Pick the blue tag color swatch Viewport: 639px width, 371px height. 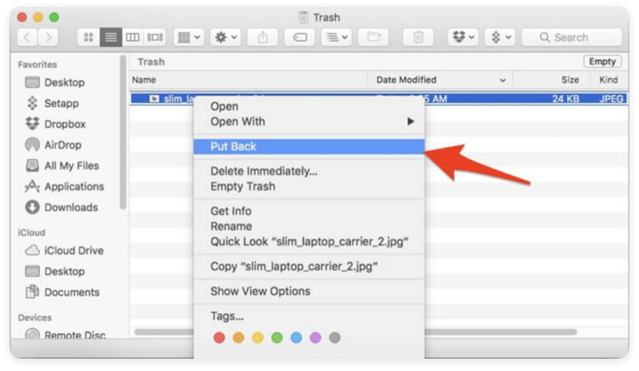tap(296, 336)
